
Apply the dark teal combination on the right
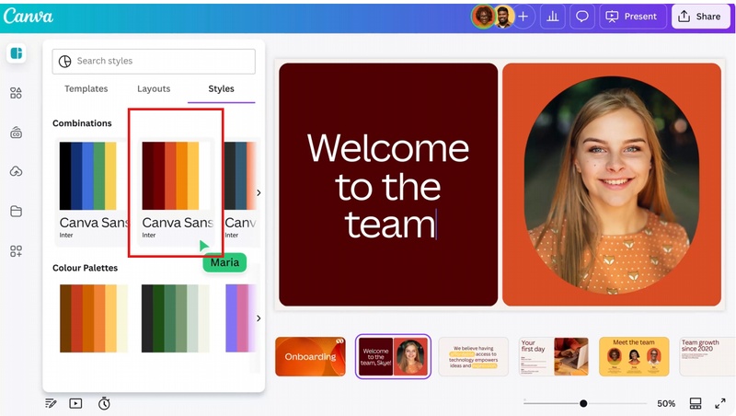click(241, 191)
